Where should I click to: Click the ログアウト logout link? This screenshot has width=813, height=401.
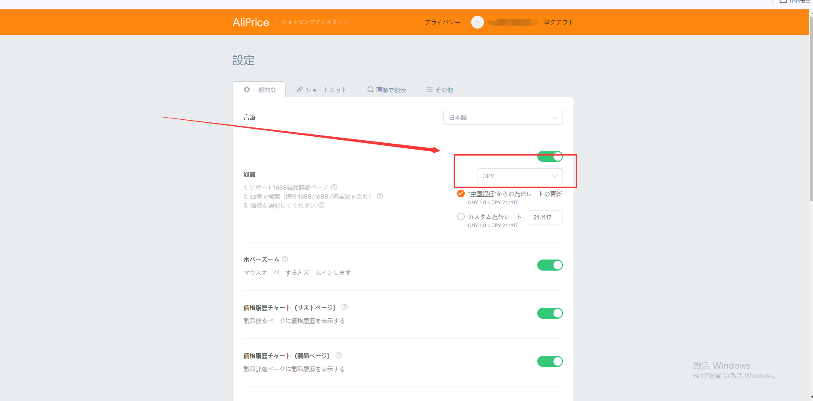click(559, 22)
